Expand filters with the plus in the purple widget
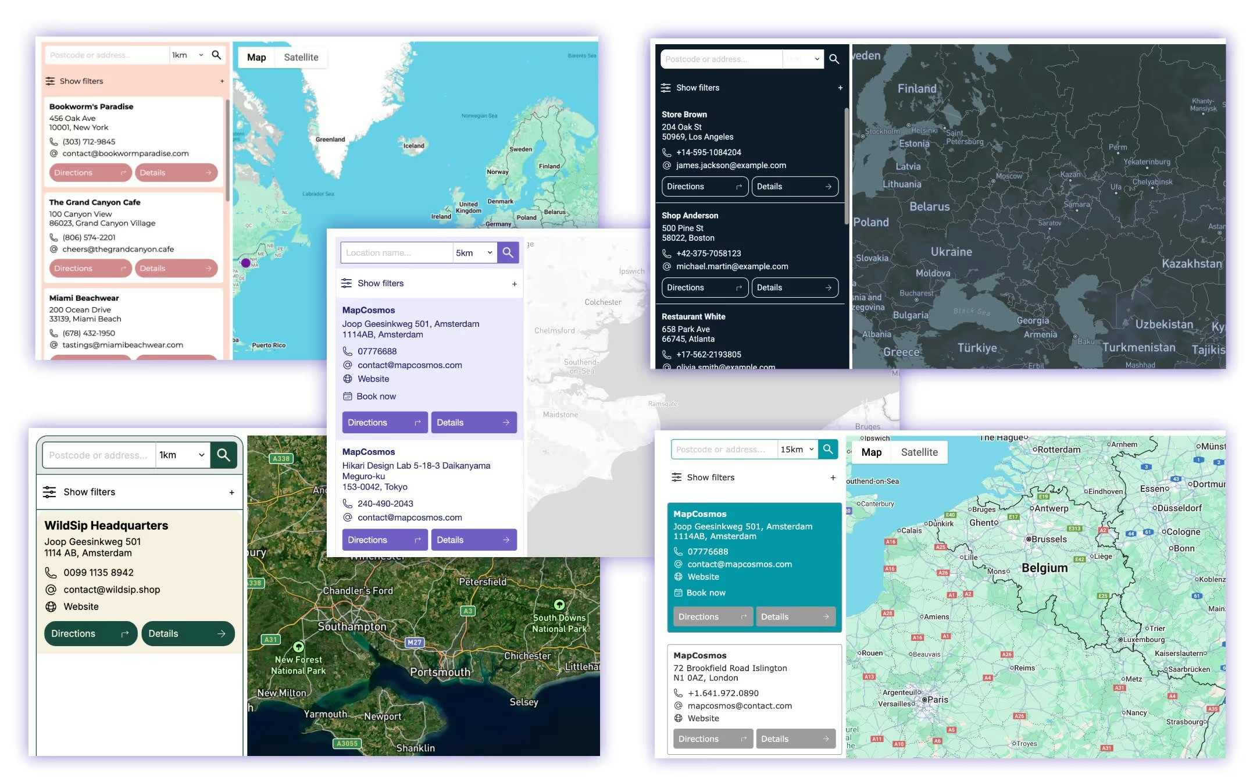This screenshot has height=781, width=1246. tap(514, 283)
